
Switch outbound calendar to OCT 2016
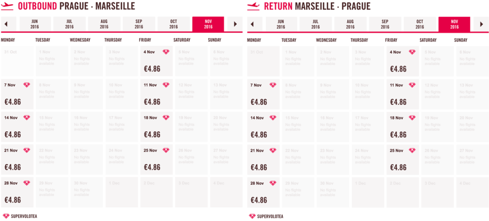point(173,24)
